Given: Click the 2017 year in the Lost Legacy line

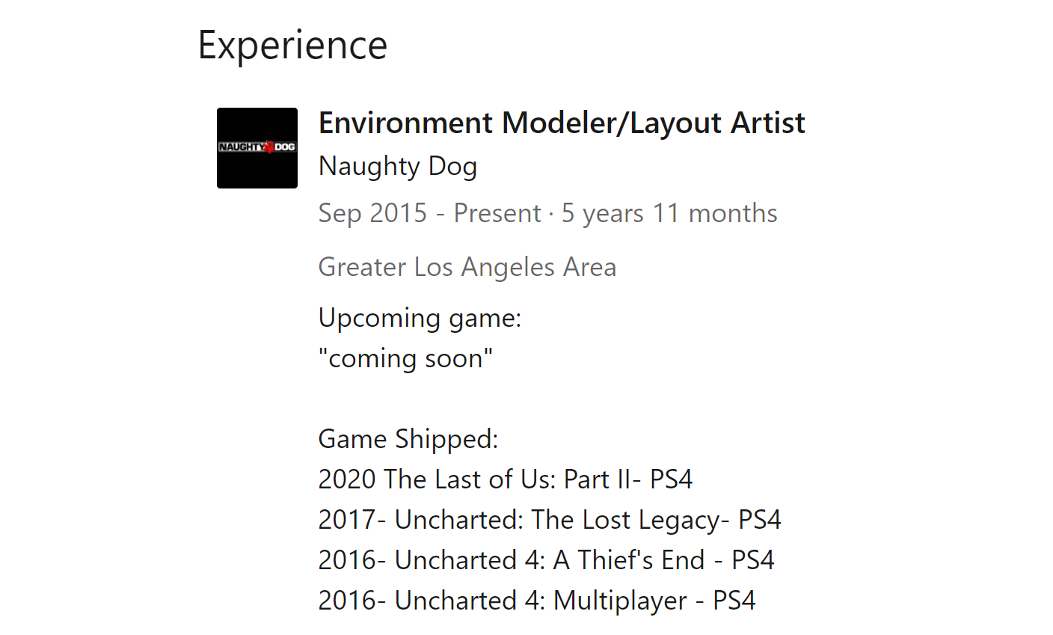Looking at the screenshot, I should point(346,520).
